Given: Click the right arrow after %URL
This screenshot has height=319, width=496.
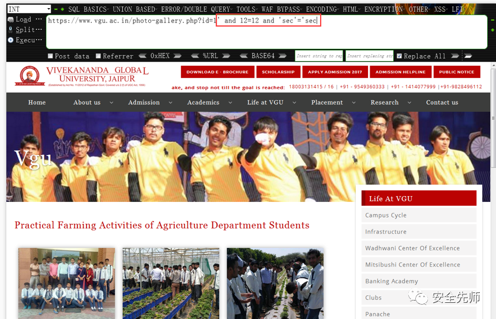Looking at the screenshot, I should tap(226, 56).
